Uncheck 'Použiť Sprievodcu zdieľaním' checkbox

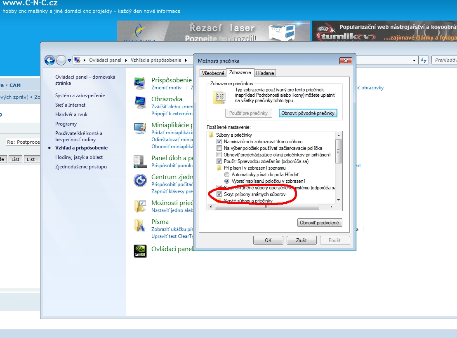(x=219, y=161)
